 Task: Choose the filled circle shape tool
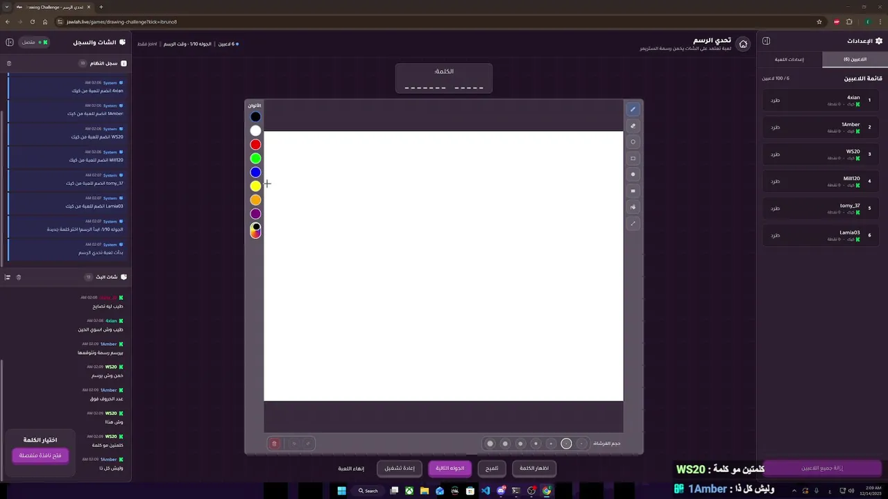click(x=633, y=175)
